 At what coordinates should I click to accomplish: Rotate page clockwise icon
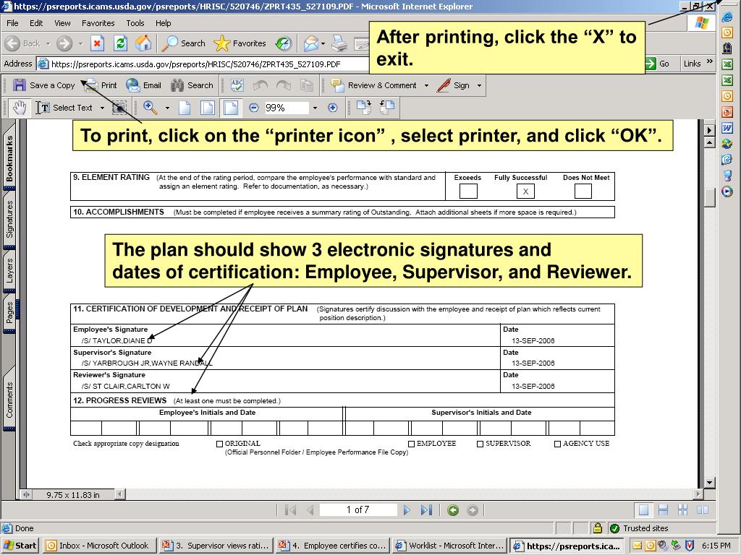(x=364, y=108)
